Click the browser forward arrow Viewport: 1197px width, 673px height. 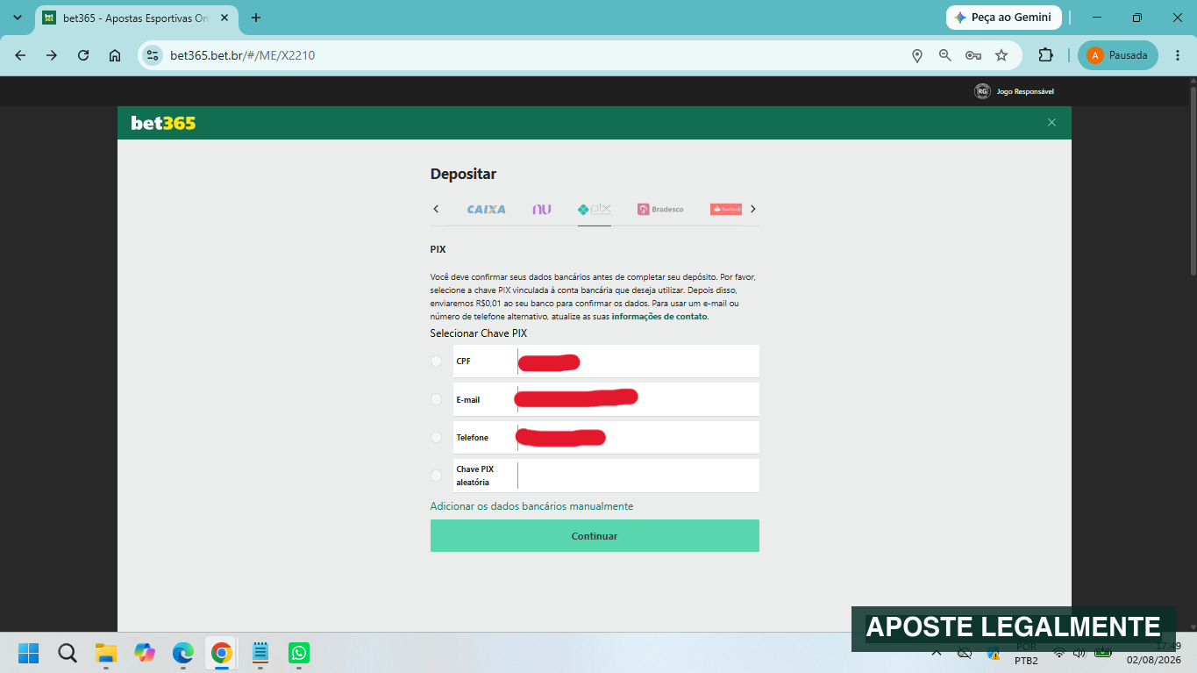point(52,55)
